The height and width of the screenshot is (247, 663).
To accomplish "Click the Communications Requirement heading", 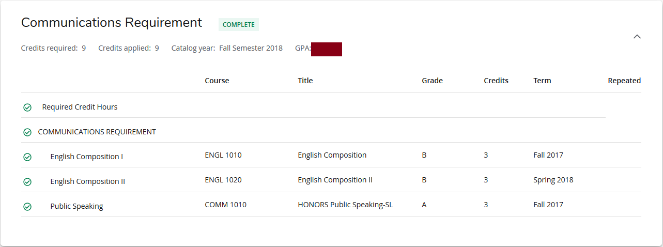I will click(x=111, y=23).
